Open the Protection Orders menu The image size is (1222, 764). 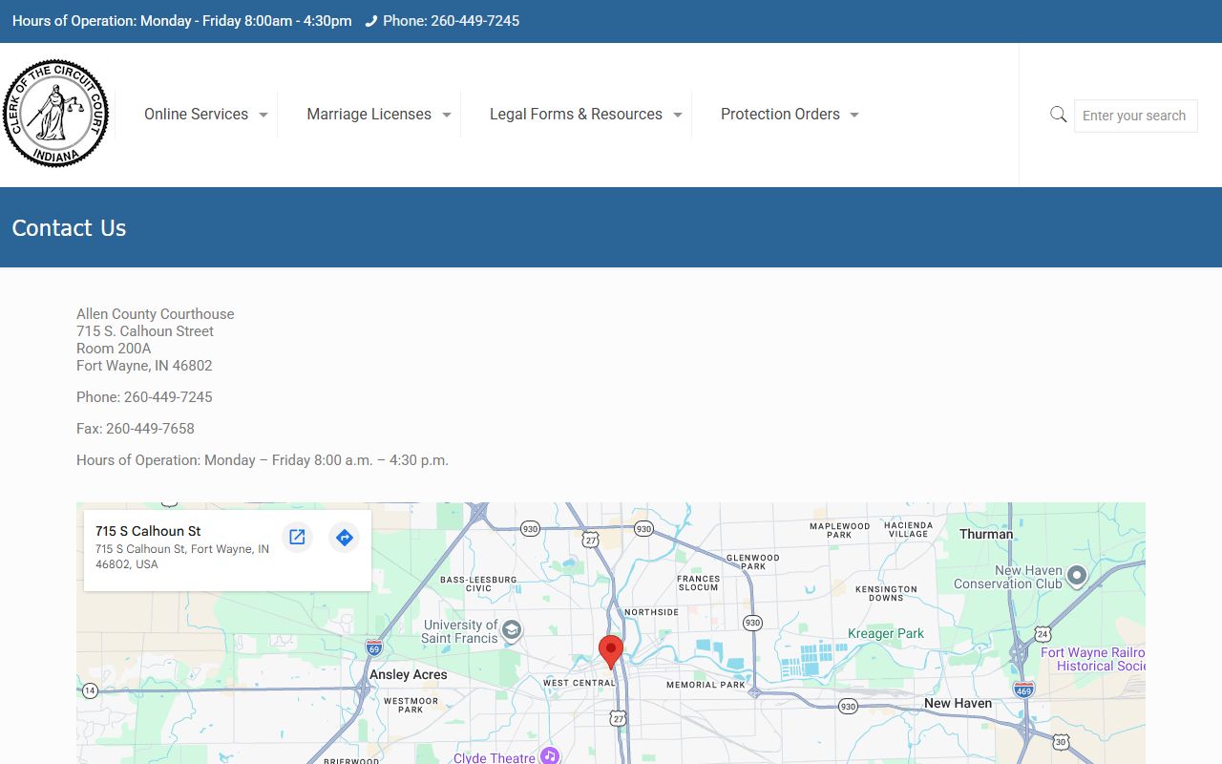pos(780,114)
